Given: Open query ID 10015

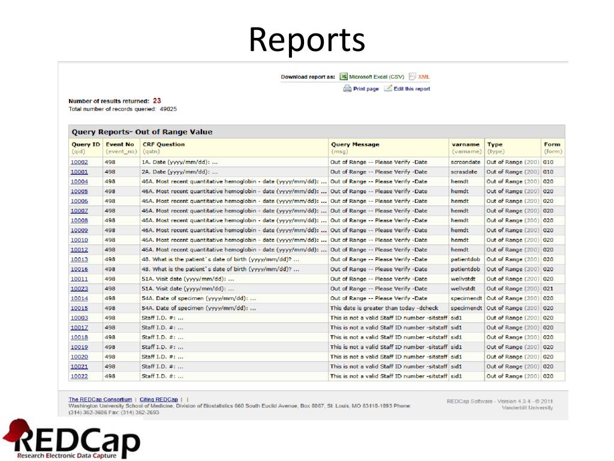Looking at the screenshot, I should pos(79,308).
